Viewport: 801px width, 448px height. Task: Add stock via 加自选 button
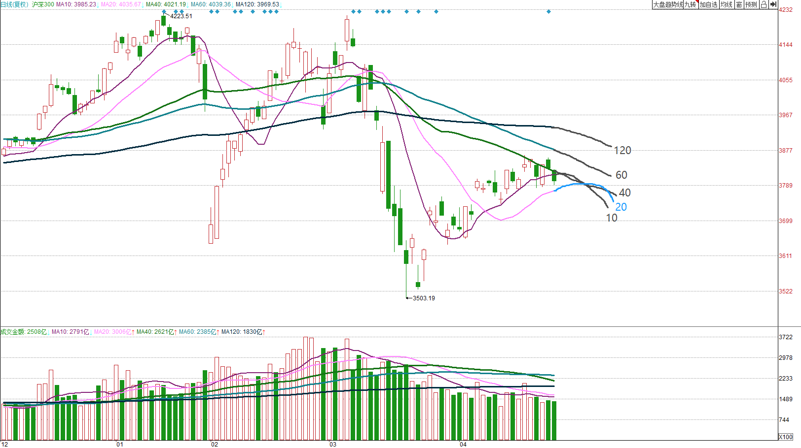pos(708,4)
